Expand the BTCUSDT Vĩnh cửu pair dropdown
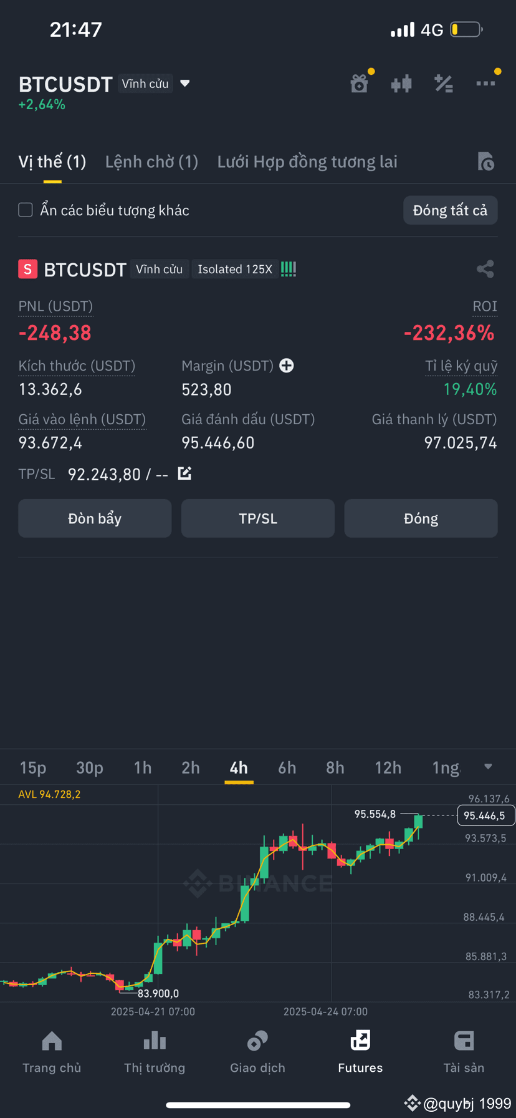Viewport: 516px width, 1118px height. pos(184,83)
